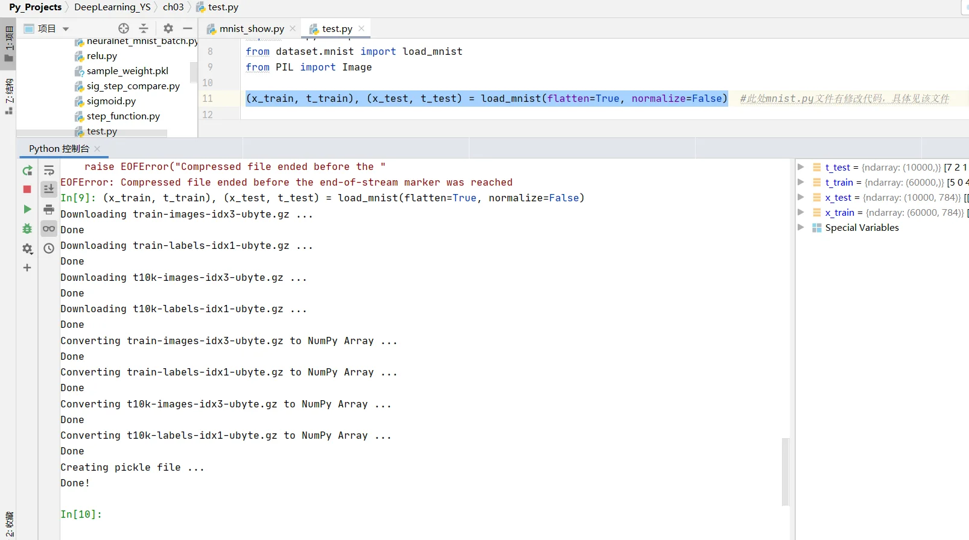Click the project tree vertical scrollbar
Screen dimensions: 969x540
194,72
